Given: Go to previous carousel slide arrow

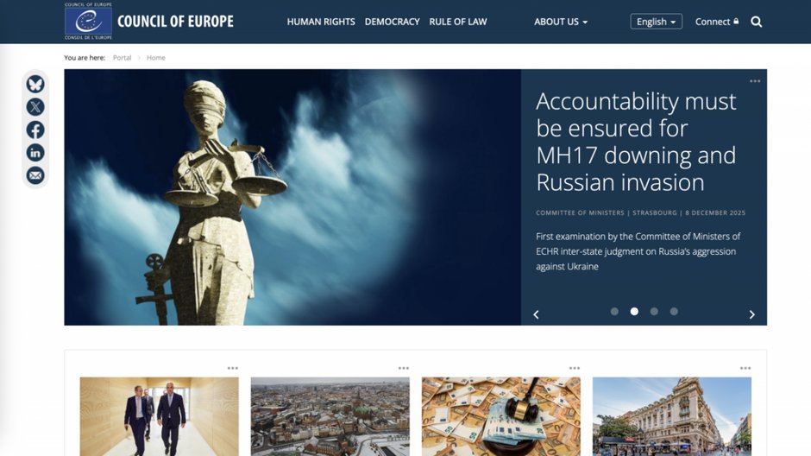Looking at the screenshot, I should pyautogui.click(x=536, y=314).
